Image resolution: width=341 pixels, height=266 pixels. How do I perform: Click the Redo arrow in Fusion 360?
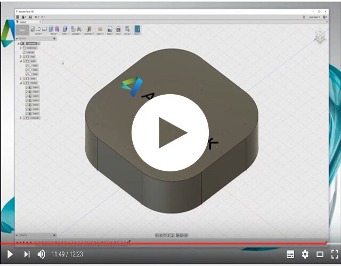click(x=43, y=17)
